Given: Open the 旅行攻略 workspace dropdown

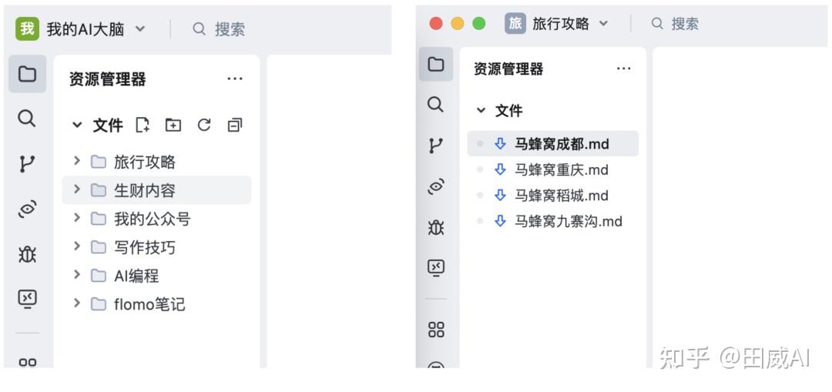Looking at the screenshot, I should (603, 23).
